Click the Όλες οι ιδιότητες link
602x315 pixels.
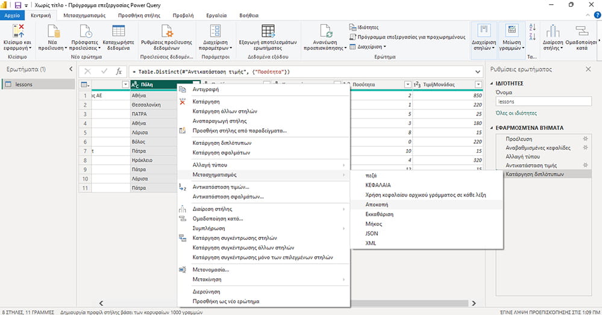click(x=516, y=113)
